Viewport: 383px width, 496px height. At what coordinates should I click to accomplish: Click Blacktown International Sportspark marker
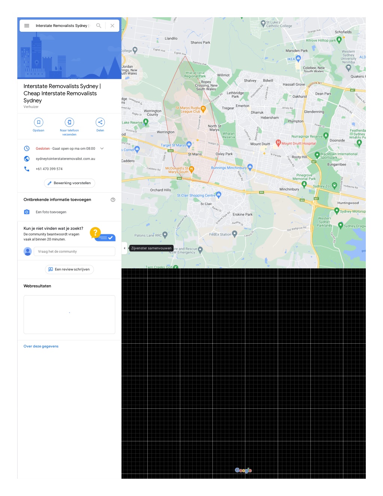click(x=317, y=155)
